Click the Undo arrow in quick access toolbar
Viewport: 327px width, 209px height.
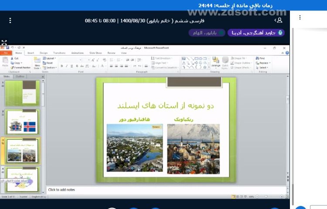(12, 47)
